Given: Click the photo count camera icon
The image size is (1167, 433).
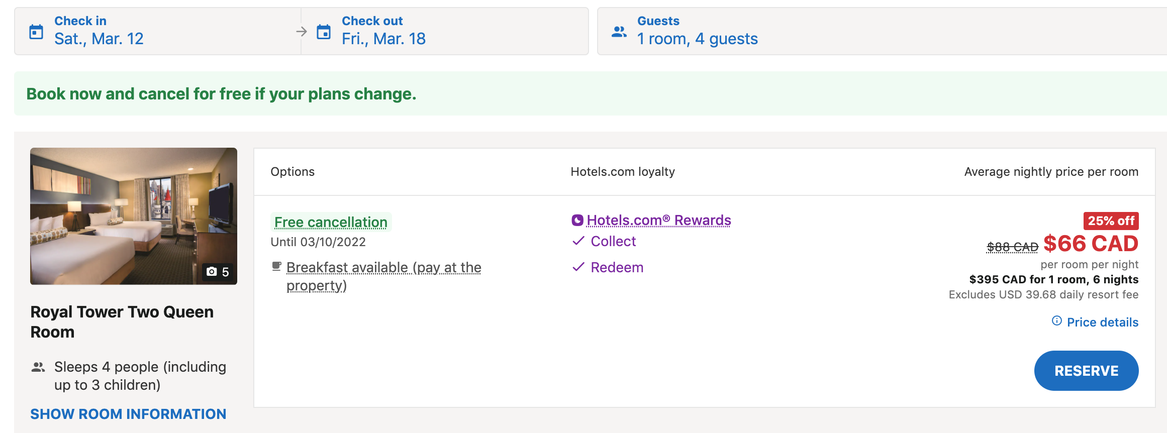Looking at the screenshot, I should point(212,272).
